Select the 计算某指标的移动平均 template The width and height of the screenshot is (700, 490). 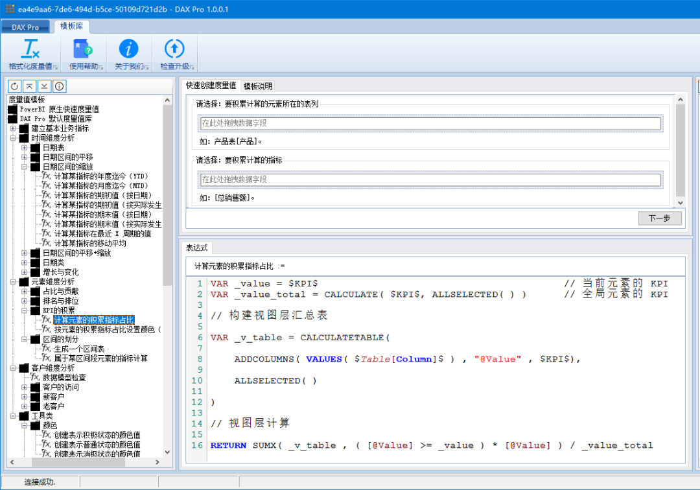coord(89,243)
